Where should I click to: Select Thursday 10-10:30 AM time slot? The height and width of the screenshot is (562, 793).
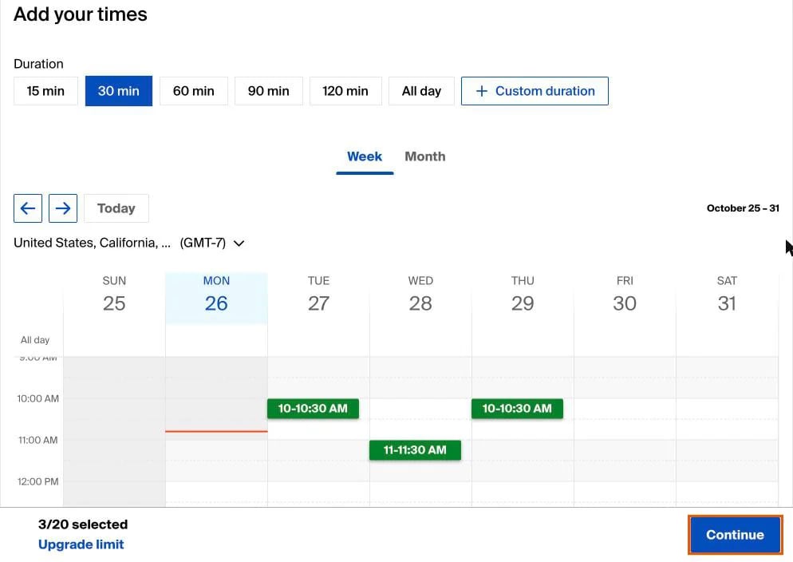(x=517, y=408)
